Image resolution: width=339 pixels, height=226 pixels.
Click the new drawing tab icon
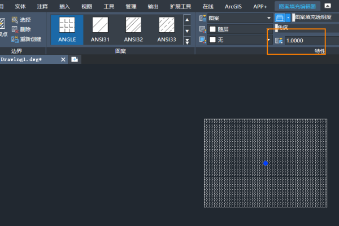pos(74,59)
